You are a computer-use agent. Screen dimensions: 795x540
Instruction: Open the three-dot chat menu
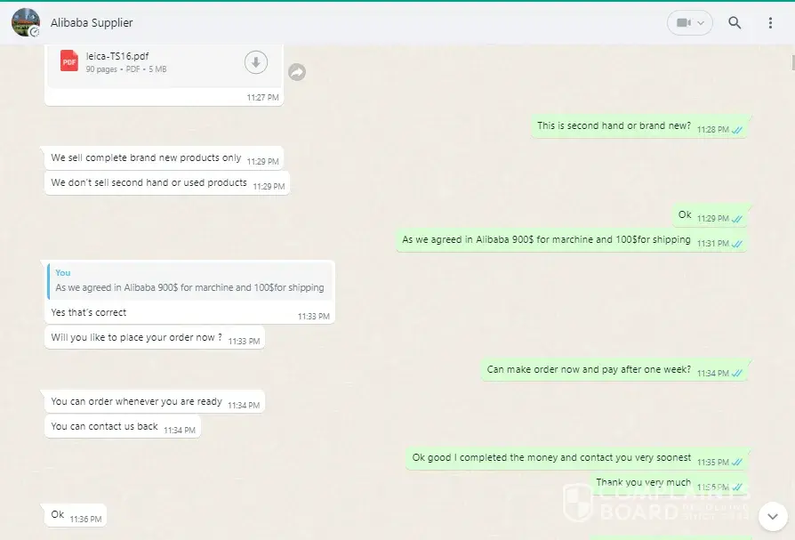click(770, 23)
